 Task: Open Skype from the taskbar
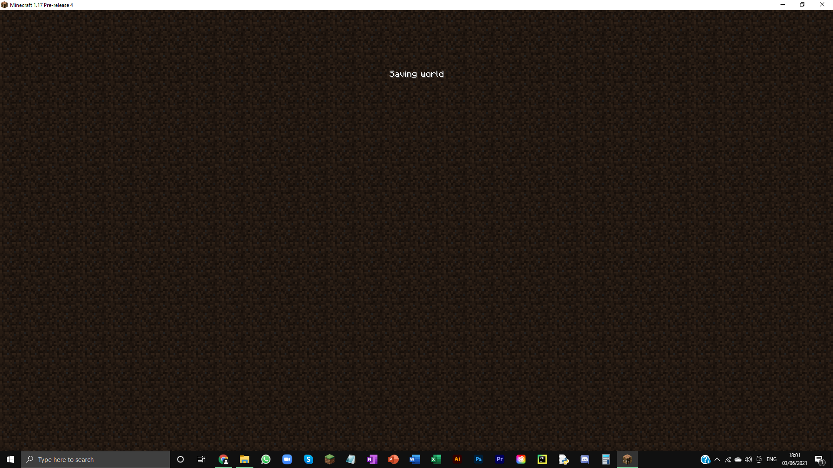coord(308,459)
